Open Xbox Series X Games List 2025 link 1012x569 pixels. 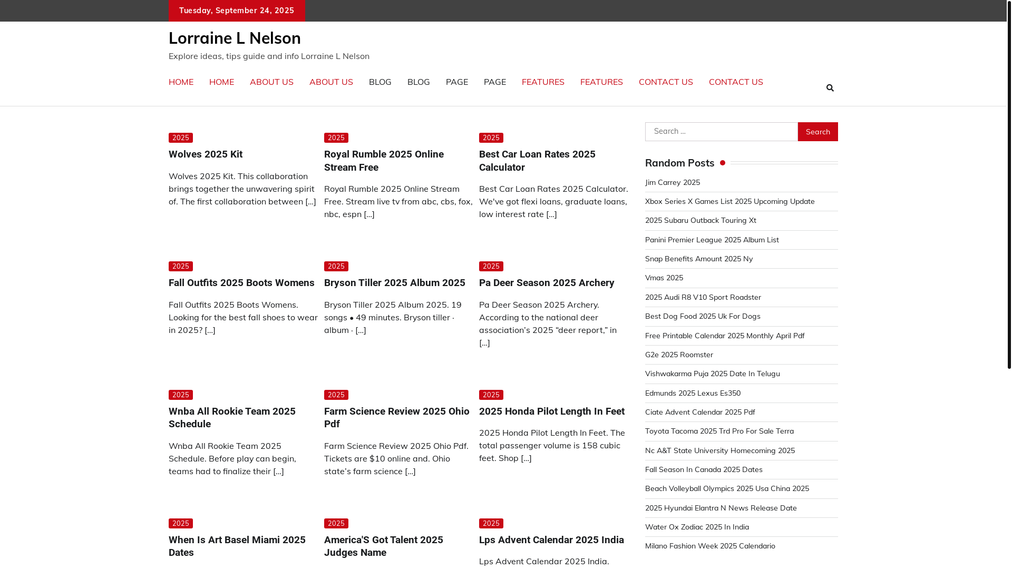(x=729, y=202)
